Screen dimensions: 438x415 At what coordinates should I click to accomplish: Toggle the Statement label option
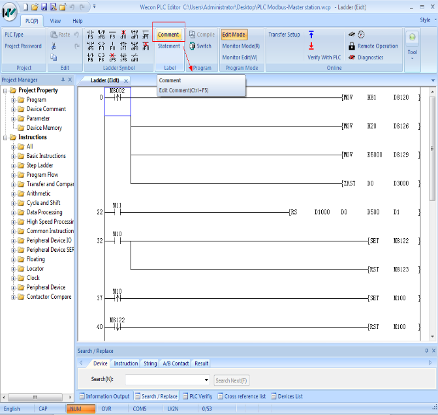tap(168, 46)
